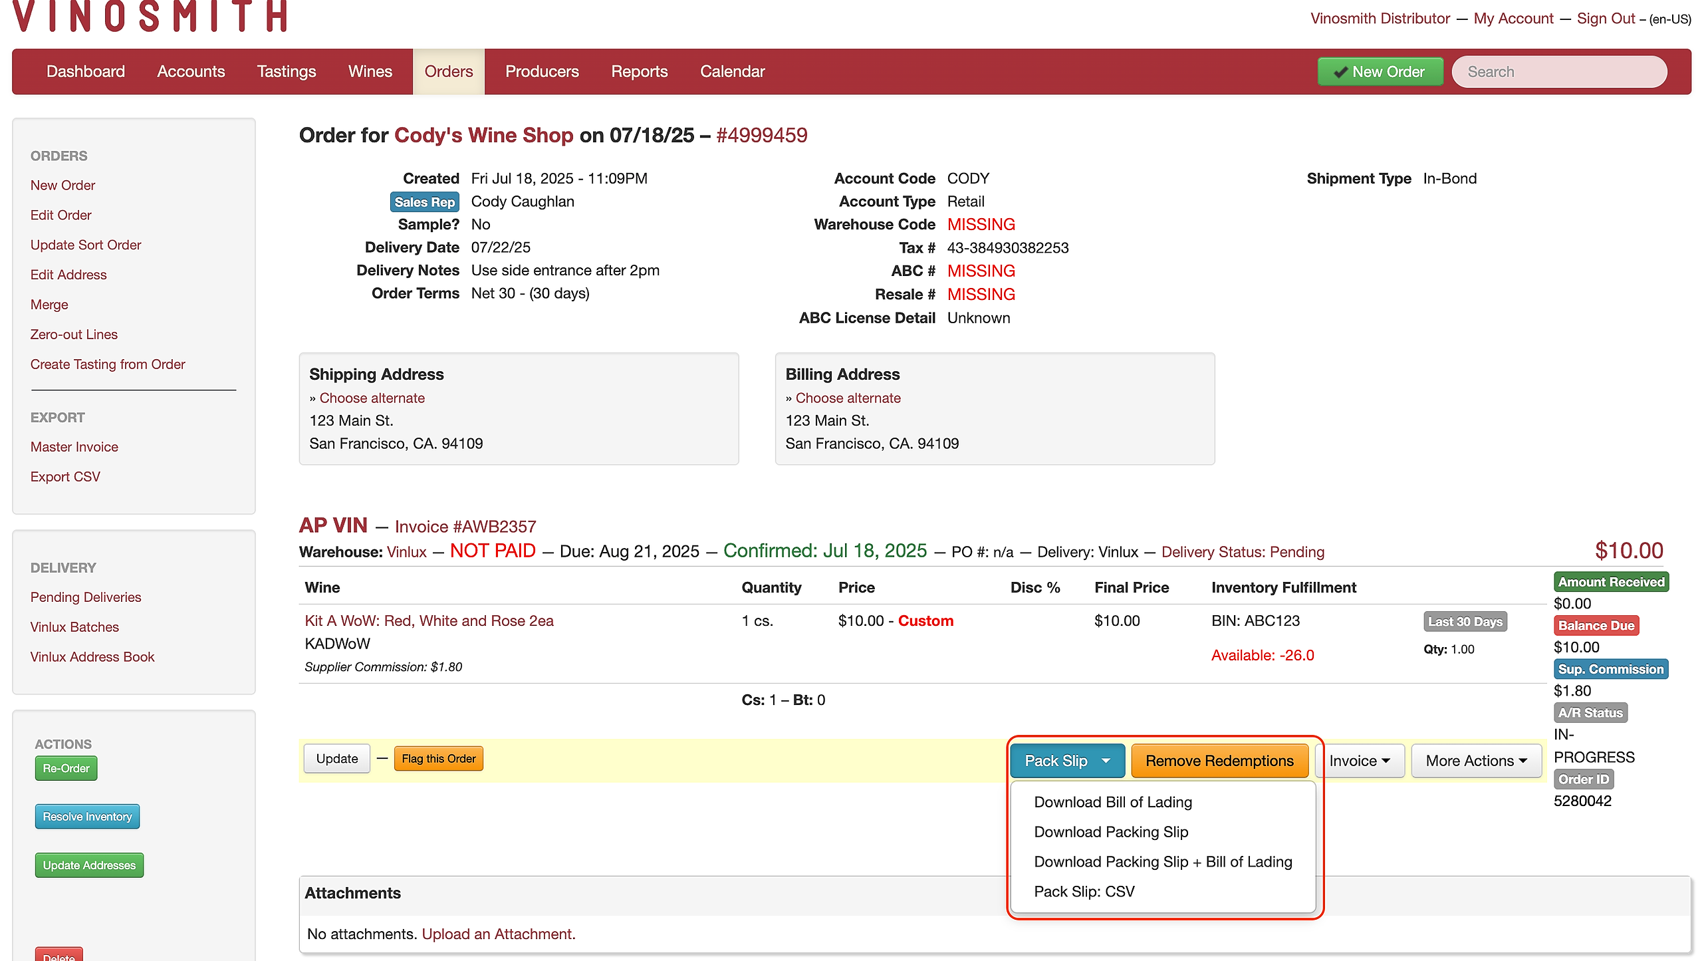Open Kit A WoW wine link

[429, 620]
